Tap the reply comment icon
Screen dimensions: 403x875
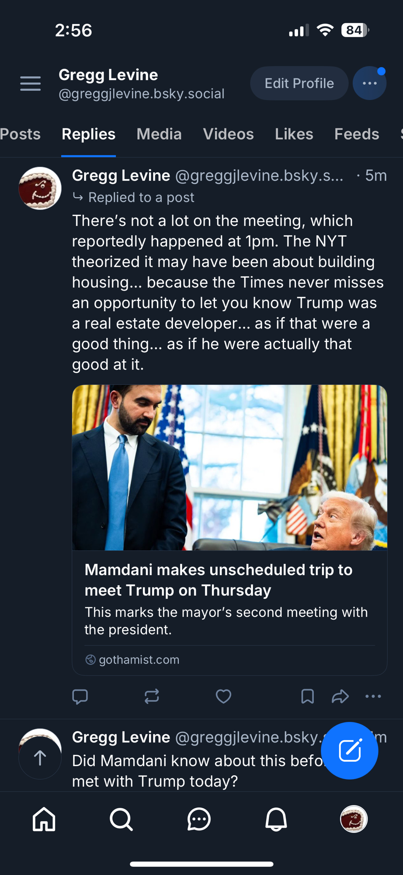[x=80, y=696]
